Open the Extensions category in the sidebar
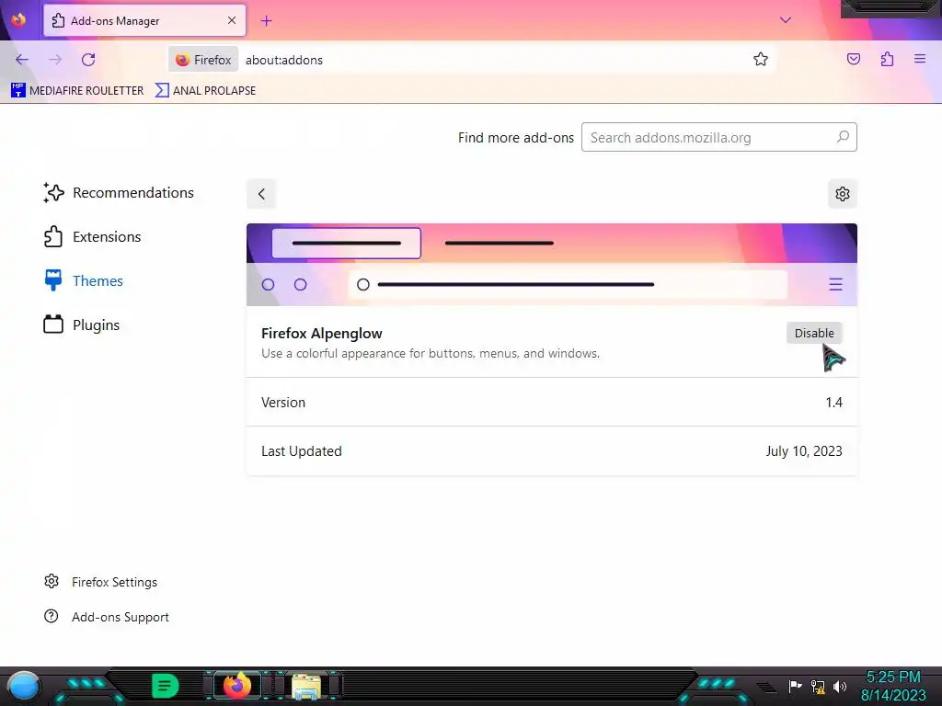 (x=93, y=236)
